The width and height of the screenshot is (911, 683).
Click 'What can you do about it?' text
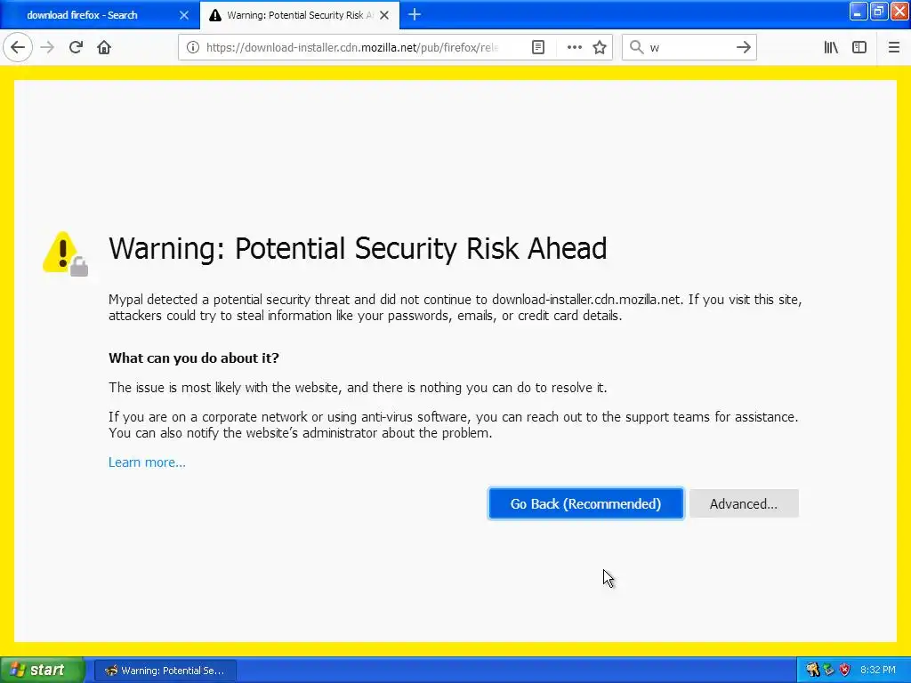[x=193, y=358]
